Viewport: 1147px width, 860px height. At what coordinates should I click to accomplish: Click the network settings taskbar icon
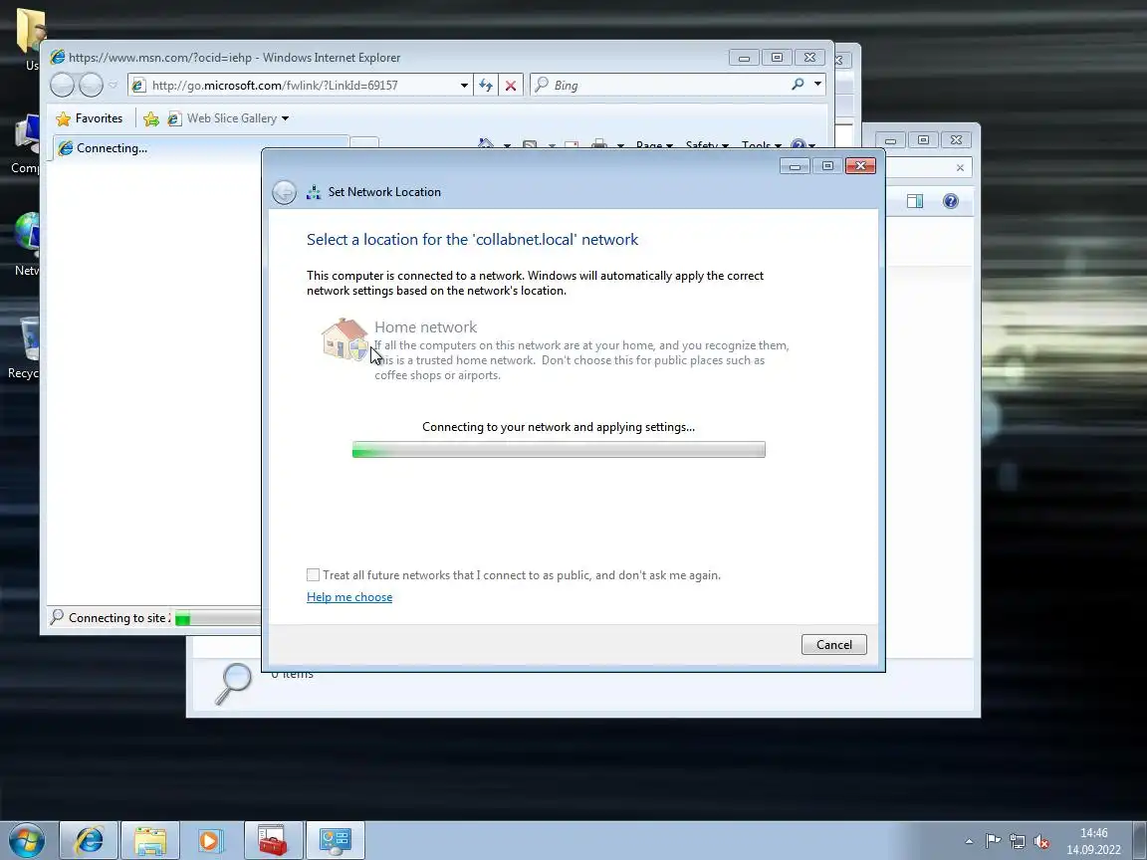click(335, 840)
